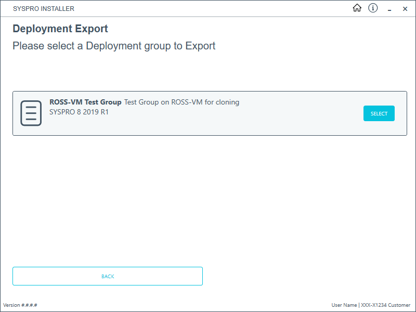Image resolution: width=416 pixels, height=312 pixels.
Task: Click the BACK button
Action: [x=108, y=276]
